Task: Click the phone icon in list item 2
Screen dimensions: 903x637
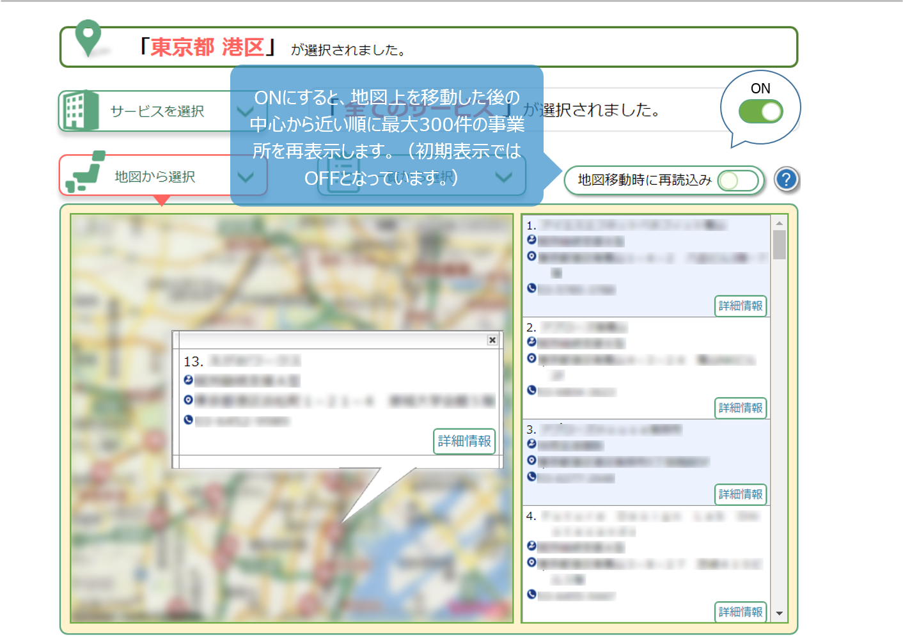Action: tap(531, 391)
